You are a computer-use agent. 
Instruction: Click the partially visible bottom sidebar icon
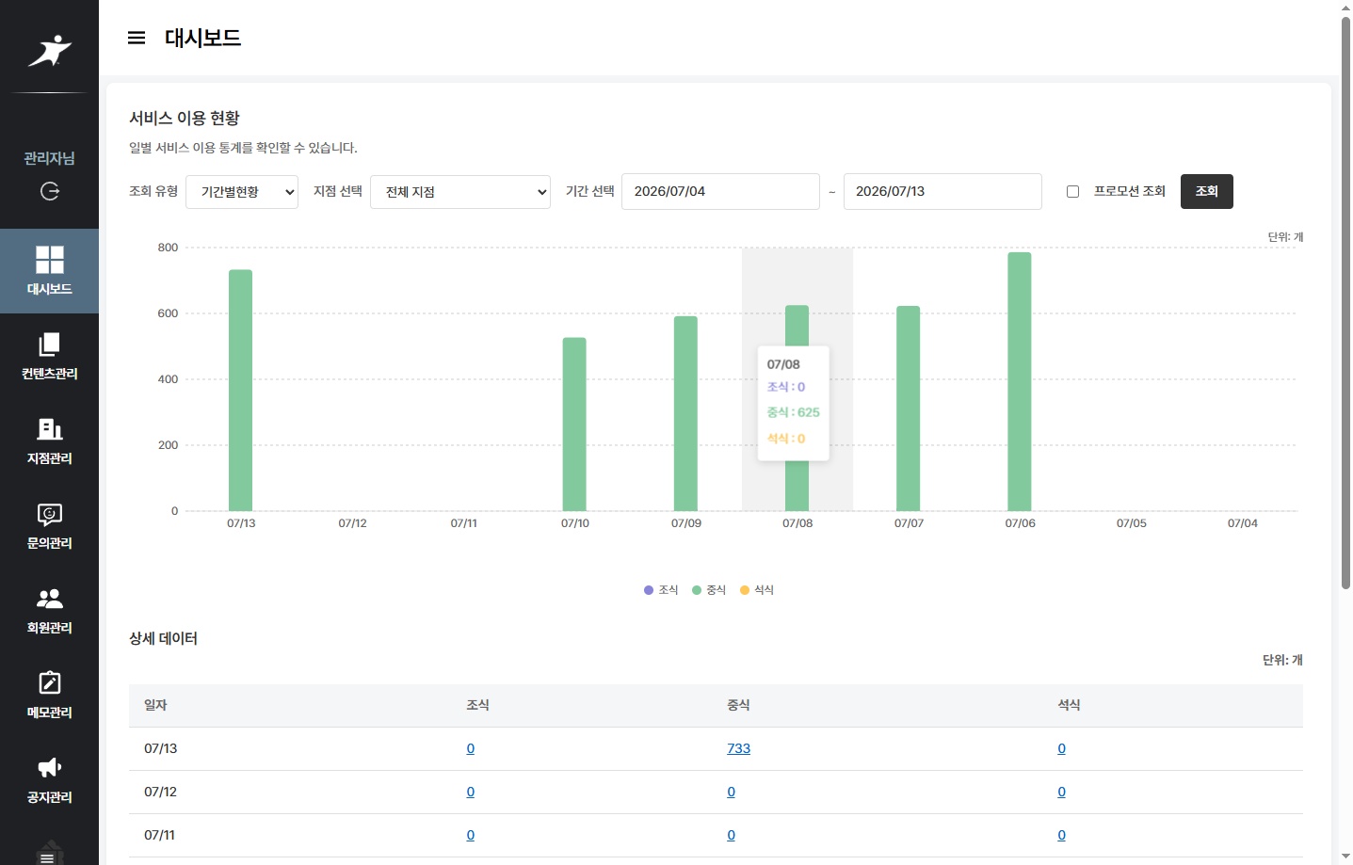coord(49,852)
